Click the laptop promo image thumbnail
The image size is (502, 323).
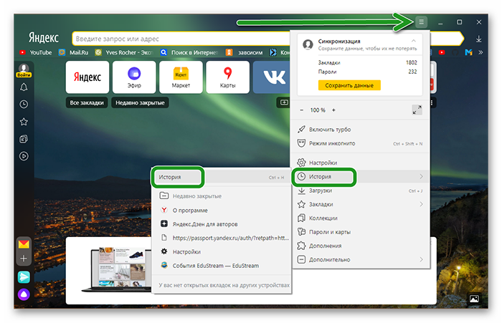116,269
